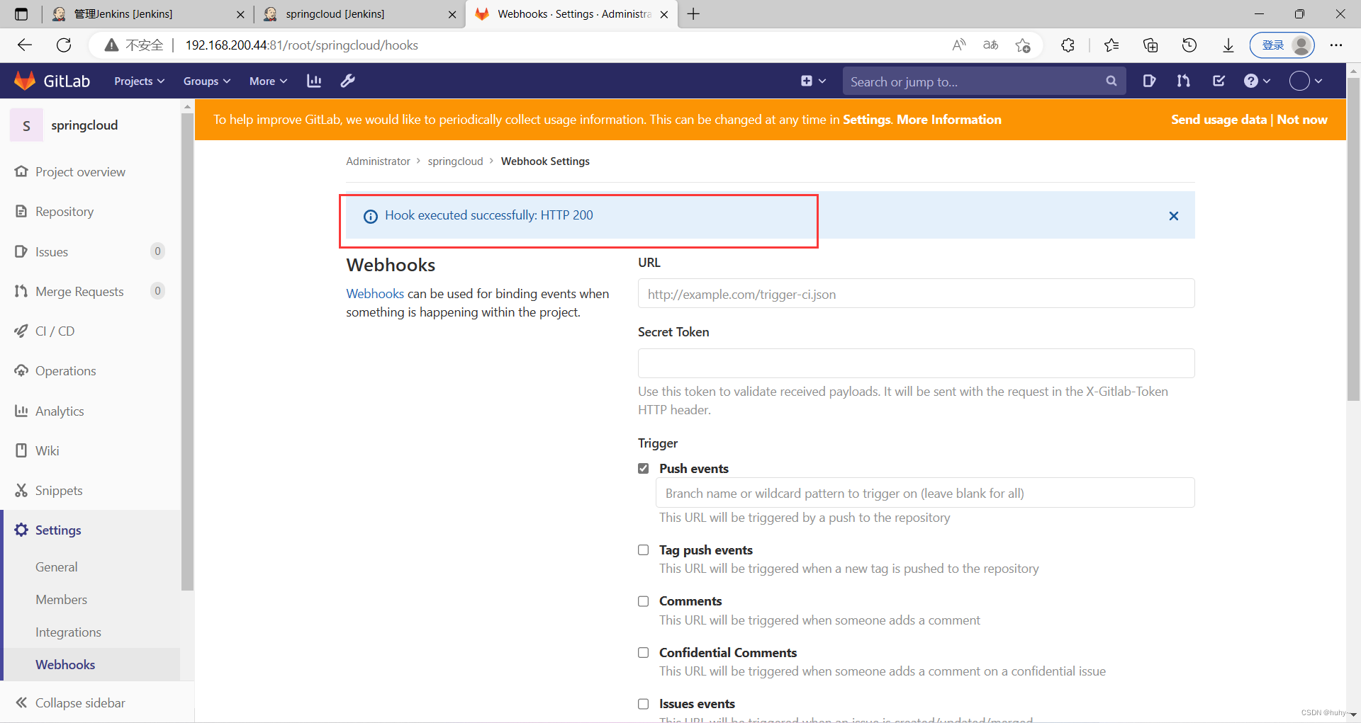Dismiss the hook success alert
The image size is (1361, 723).
pos(1174,216)
